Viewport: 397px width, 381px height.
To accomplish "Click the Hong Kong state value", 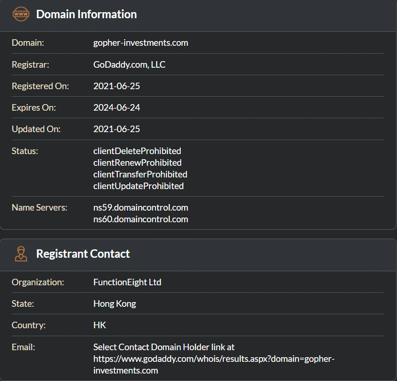I will 114,303.
